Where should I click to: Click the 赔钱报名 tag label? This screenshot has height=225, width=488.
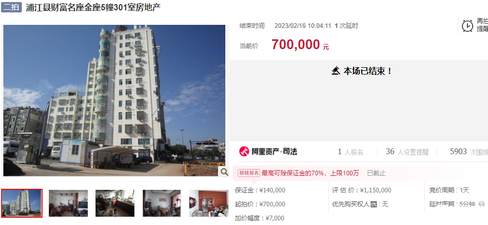[249, 173]
